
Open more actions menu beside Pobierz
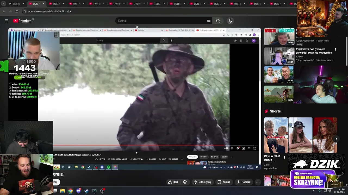point(258,182)
